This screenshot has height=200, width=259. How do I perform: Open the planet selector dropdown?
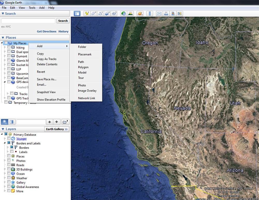[140, 13]
